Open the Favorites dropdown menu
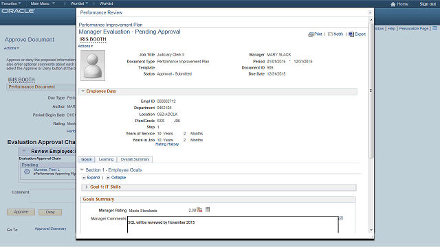This screenshot has width=440, height=247. 11,3
